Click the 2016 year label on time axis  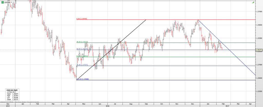point(107,106)
